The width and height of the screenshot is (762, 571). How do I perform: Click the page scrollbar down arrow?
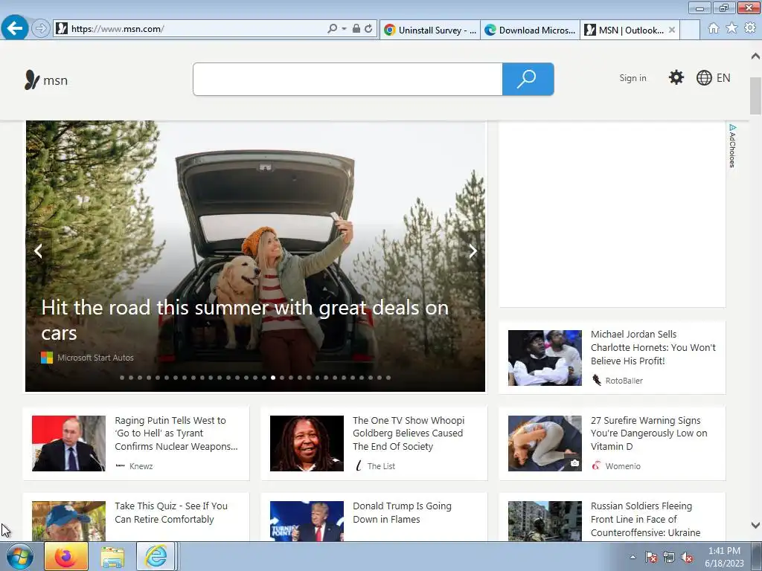pos(755,526)
